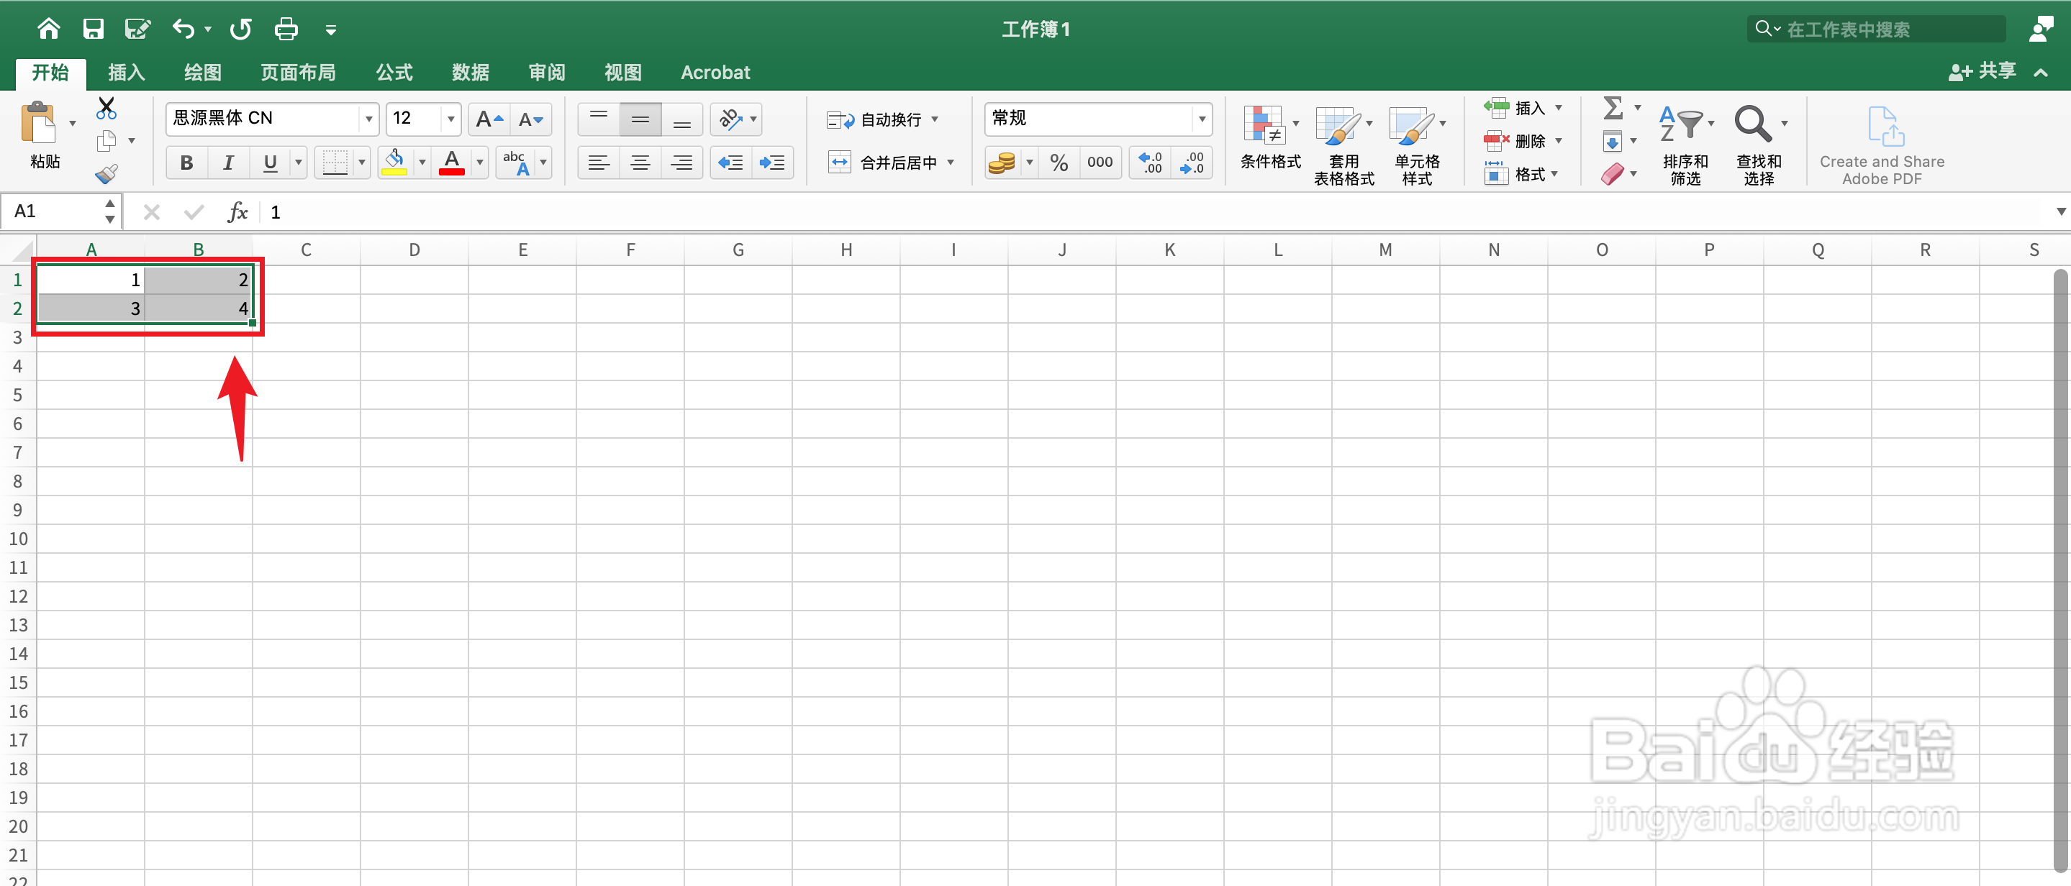Apply the 000 comma style

(1100, 163)
